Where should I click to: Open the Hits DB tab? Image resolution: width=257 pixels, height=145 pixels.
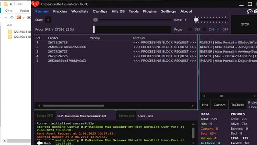[118, 11]
